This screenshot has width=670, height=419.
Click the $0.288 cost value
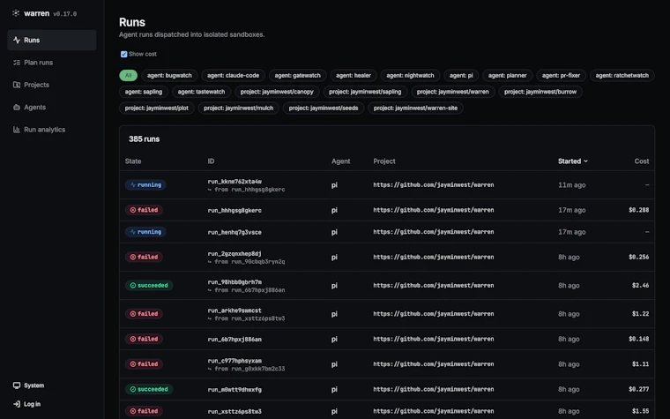(639, 210)
